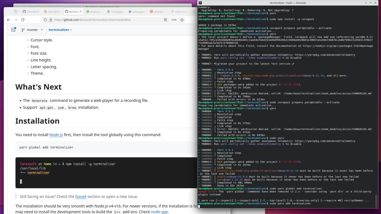Click the 'brew' inline code word
The height and width of the screenshot is (214, 381).
pos(72,108)
